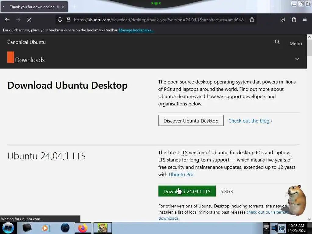Screen dimensions: 312x234
Task: Open the taskbar clock and date
Action: point(296,228)
